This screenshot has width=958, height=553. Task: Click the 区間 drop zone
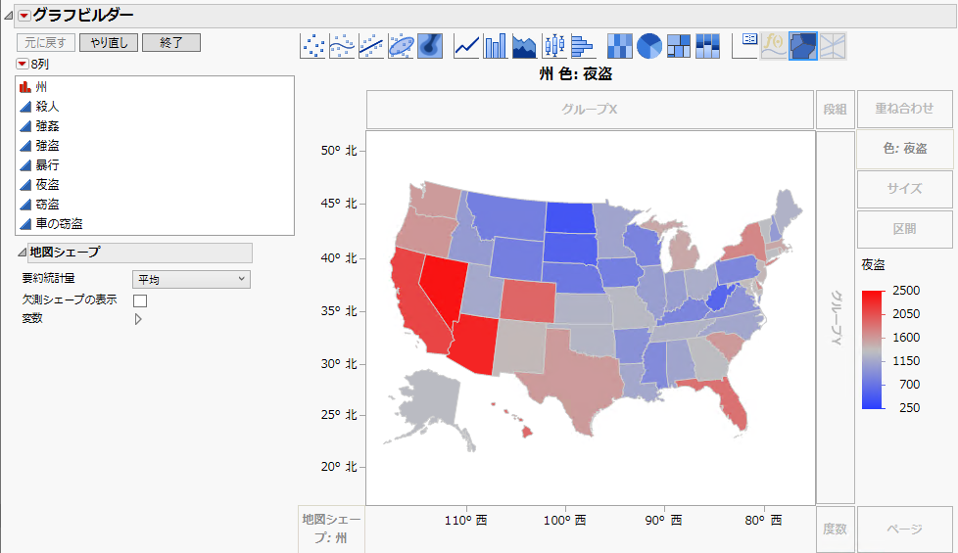click(x=904, y=229)
